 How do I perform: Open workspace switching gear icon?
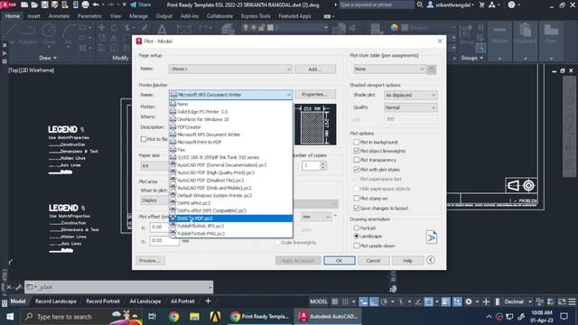[469, 302]
